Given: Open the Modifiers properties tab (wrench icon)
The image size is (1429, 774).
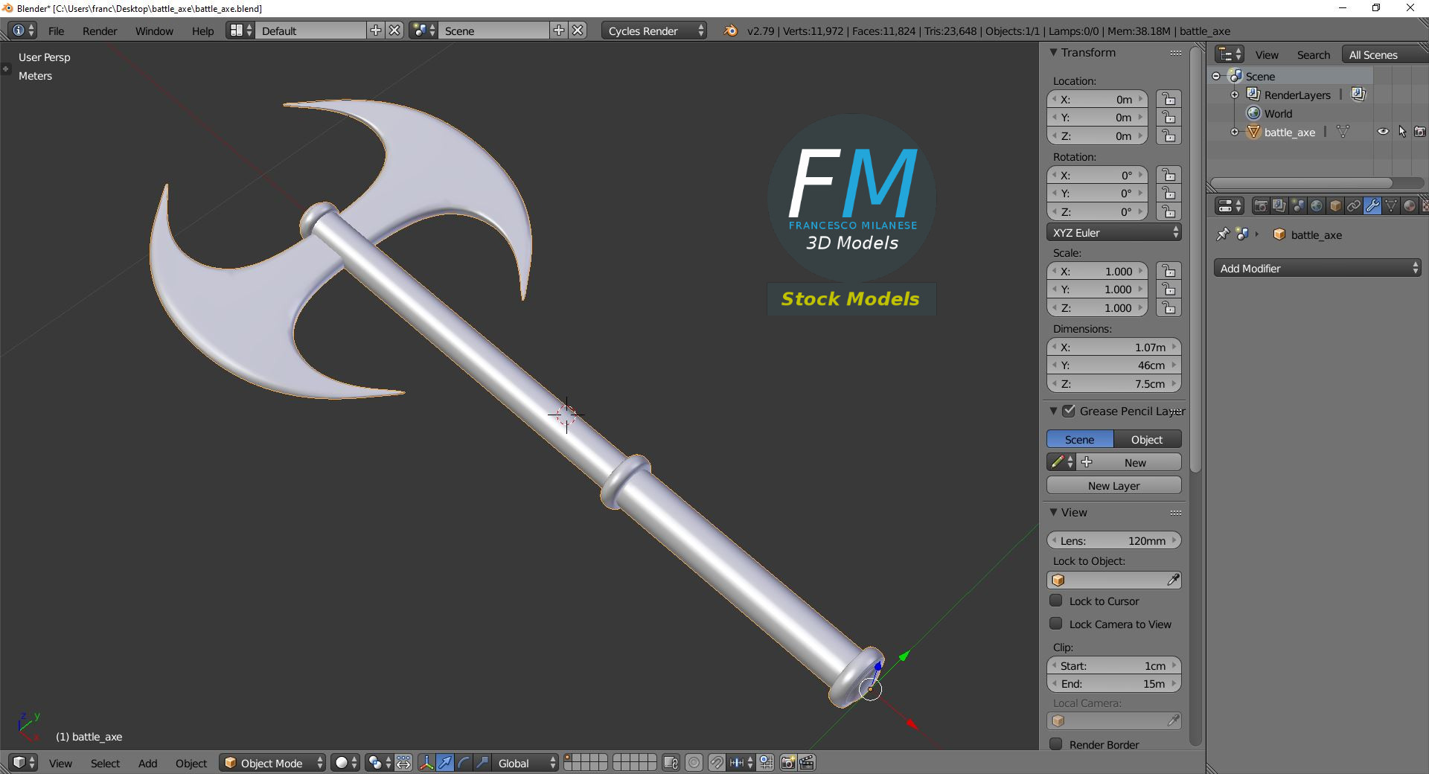Looking at the screenshot, I should point(1372,206).
